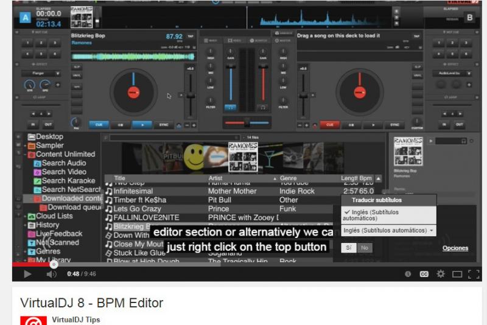Open YouTube player settings gear
Viewport: 487px width, 325px height.
(x=440, y=274)
